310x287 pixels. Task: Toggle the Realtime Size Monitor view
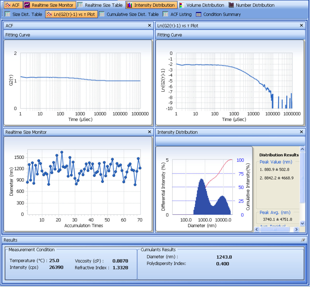[50, 5]
